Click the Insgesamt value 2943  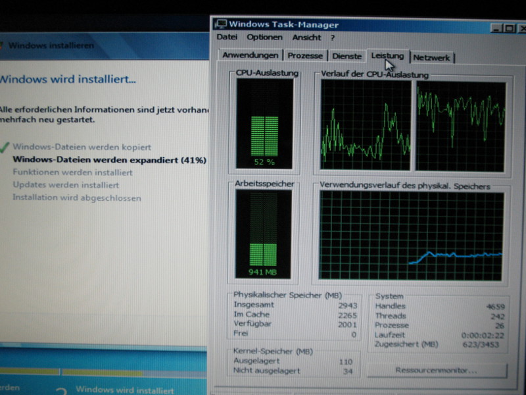pos(348,305)
